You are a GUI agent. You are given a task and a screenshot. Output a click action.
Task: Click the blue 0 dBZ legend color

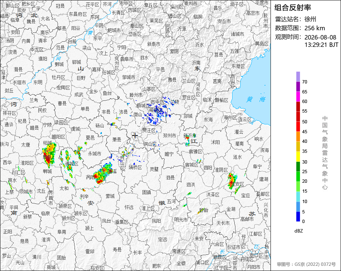(x=298, y=217)
